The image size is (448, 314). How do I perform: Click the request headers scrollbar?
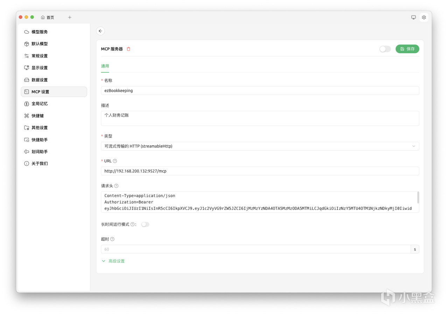[418, 197]
